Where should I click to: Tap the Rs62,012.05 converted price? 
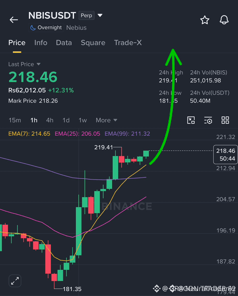click(x=27, y=90)
